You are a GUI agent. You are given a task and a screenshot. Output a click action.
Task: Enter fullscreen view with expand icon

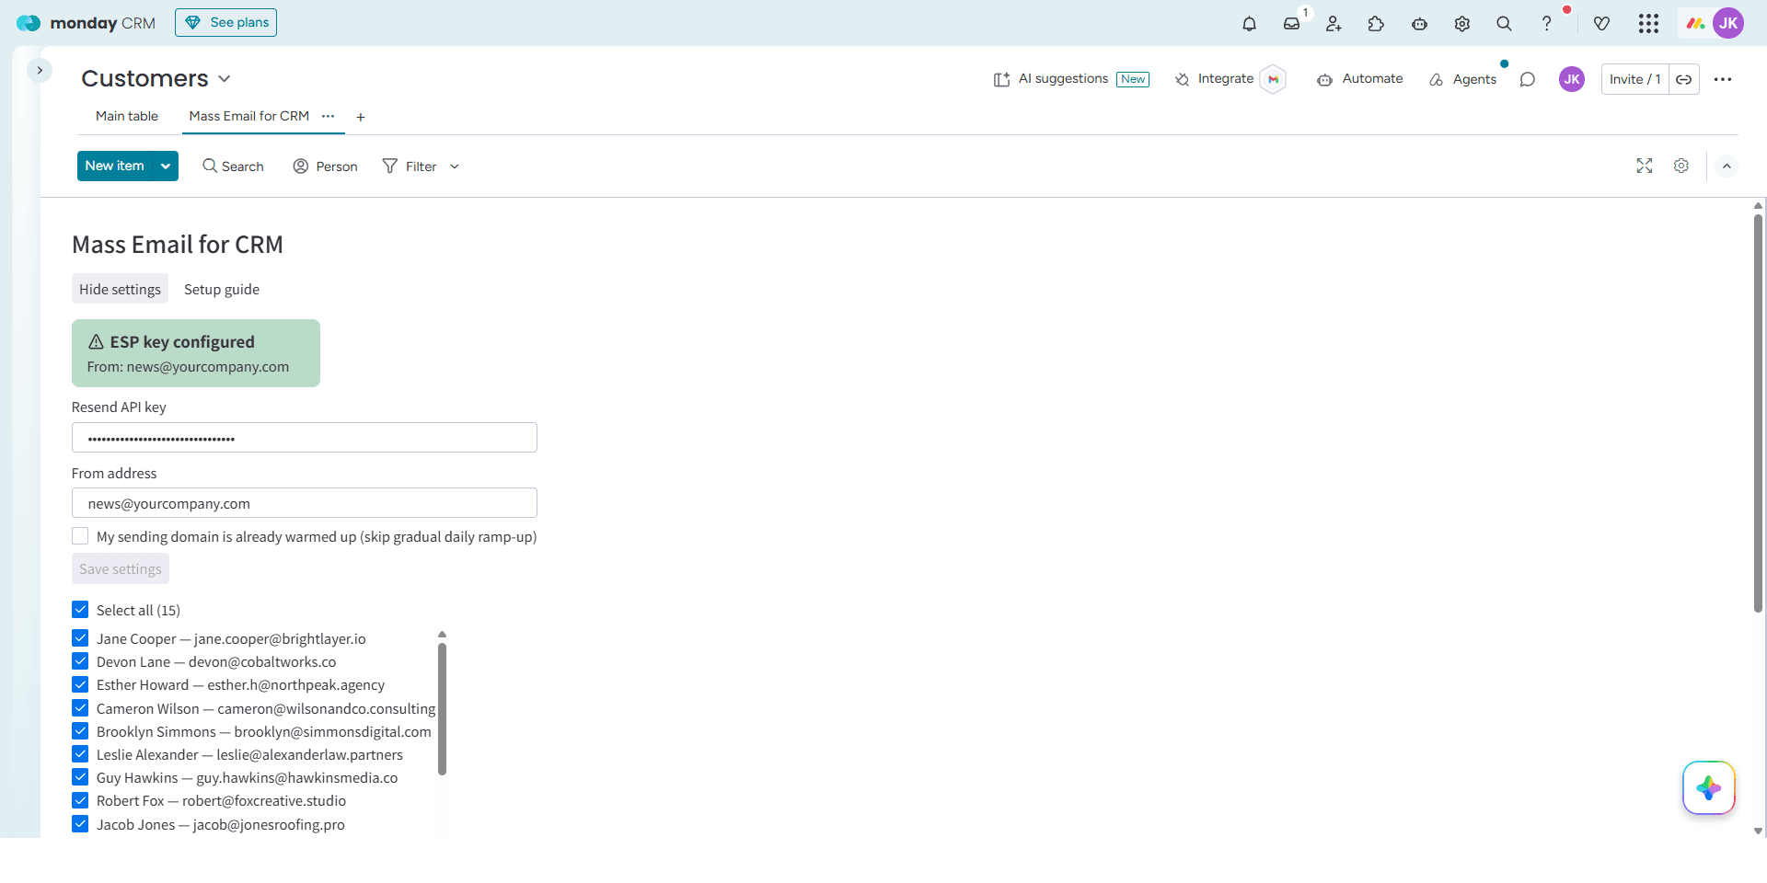point(1645,166)
